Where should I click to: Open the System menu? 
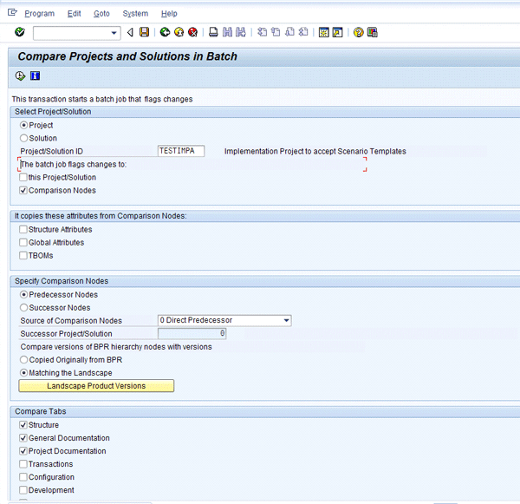click(135, 14)
